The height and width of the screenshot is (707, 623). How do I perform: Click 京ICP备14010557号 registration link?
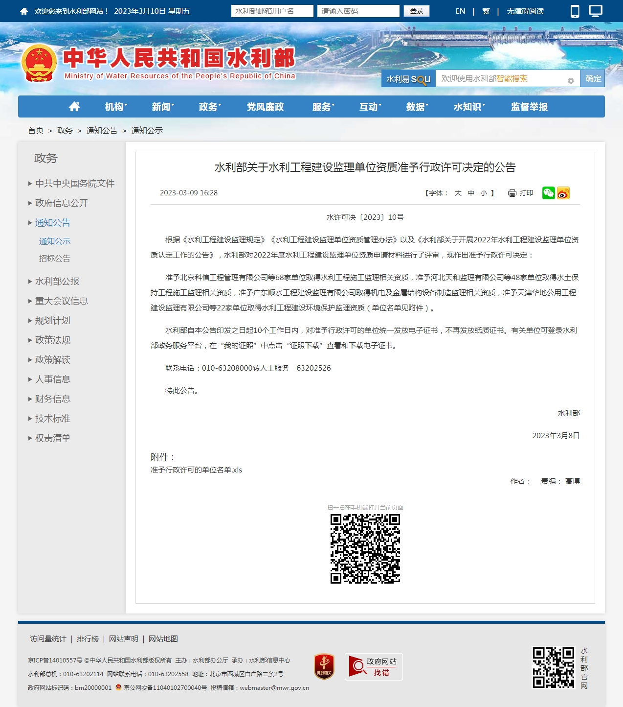pos(55,660)
